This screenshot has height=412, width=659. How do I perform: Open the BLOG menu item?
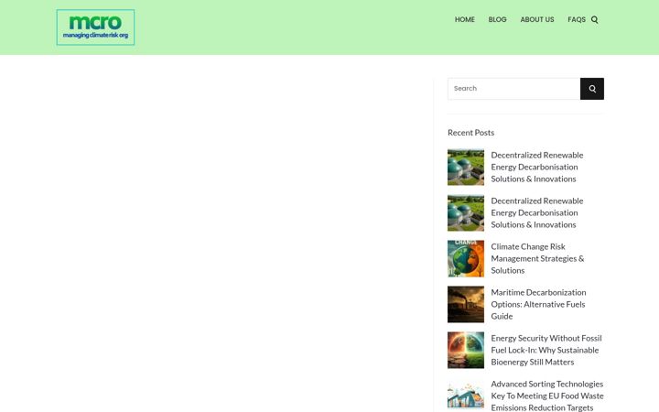[x=497, y=19]
